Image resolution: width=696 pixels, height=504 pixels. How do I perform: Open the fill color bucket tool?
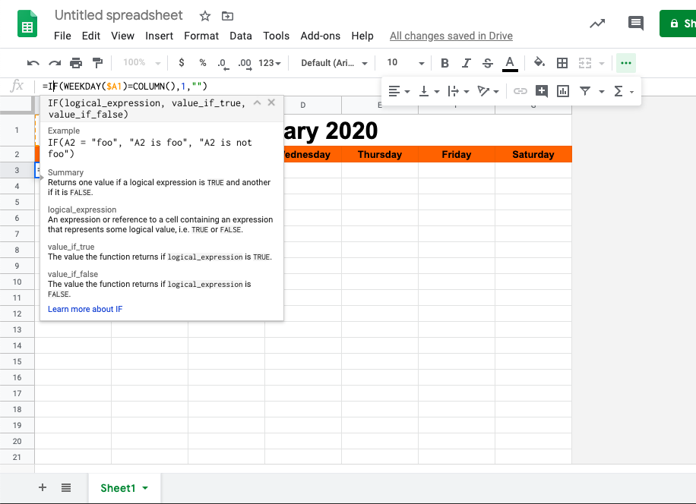click(x=539, y=63)
